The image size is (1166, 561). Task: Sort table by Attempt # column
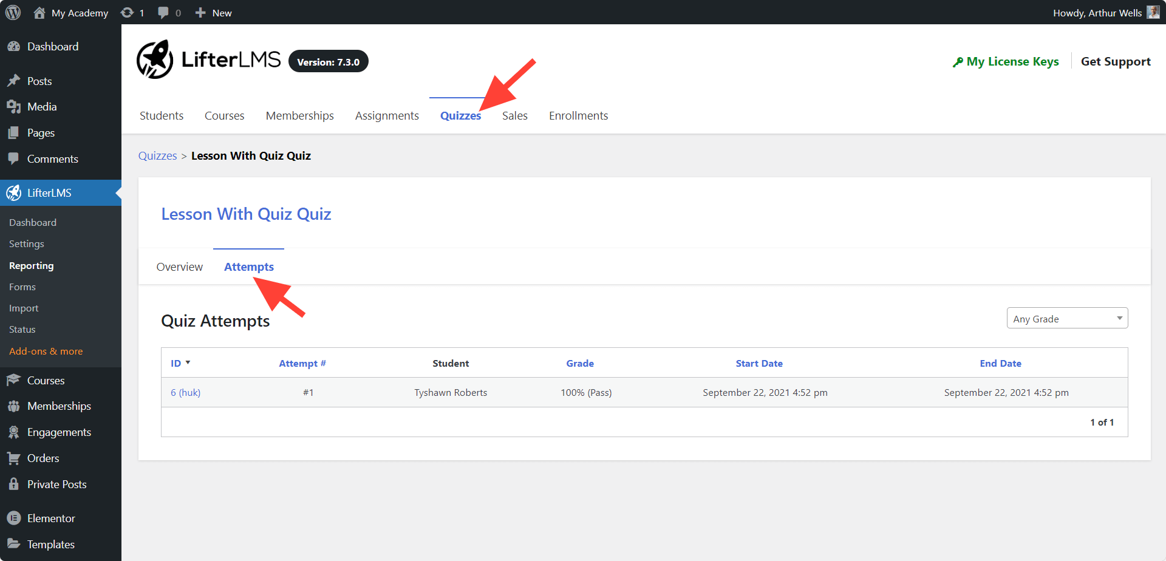302,363
